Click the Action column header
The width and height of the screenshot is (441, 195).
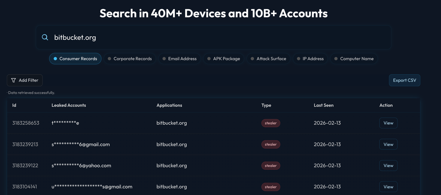coord(386,105)
